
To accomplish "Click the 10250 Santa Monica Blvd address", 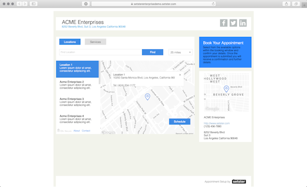I will point(144,78).
